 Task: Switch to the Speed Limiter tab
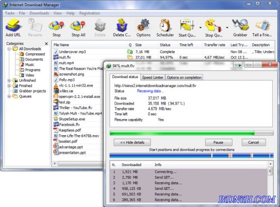point(153,78)
